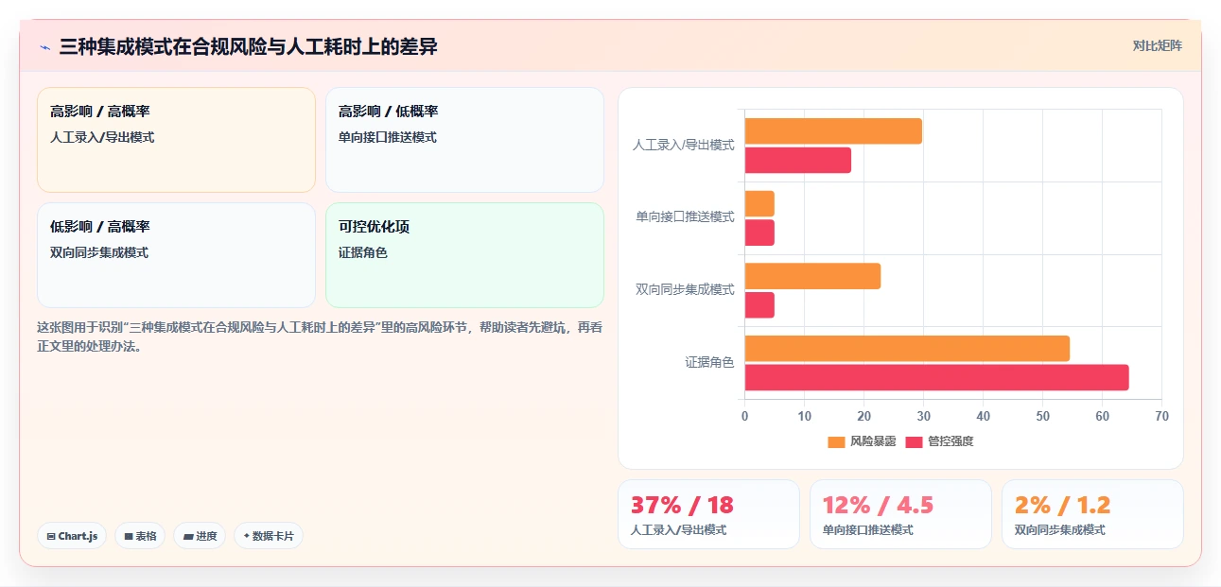Click the orange 风险暴露 legend swatch
1221x587 pixels.
[x=836, y=441]
